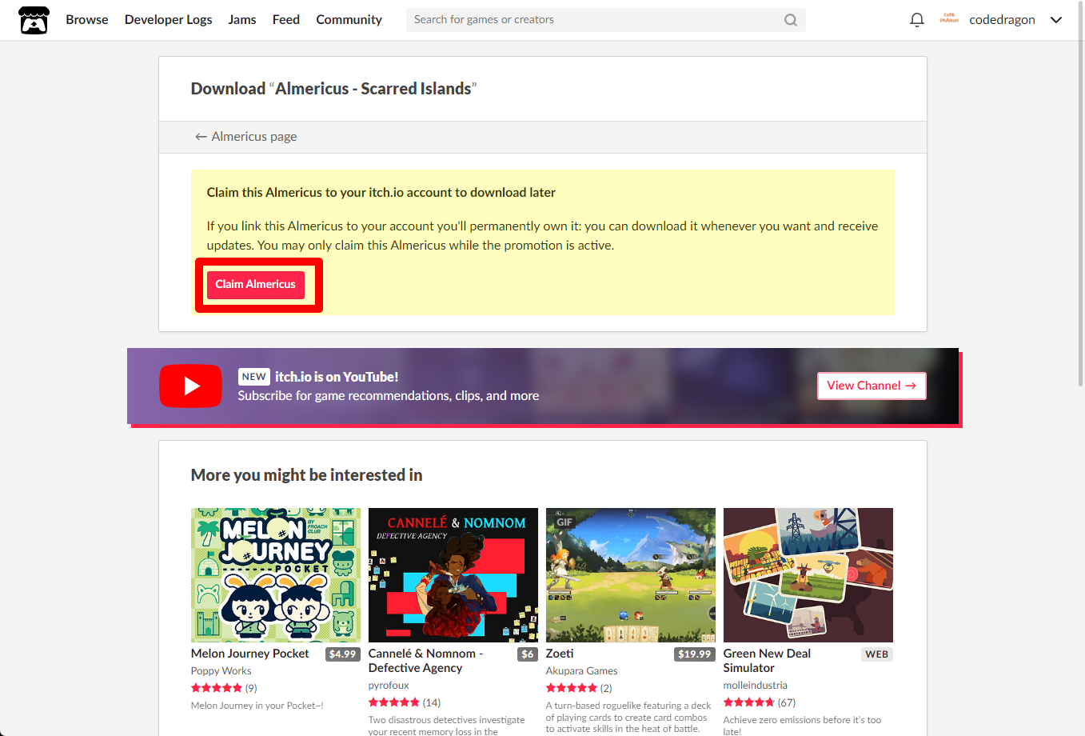The width and height of the screenshot is (1085, 736).
Task: Click the Zoeti title link
Action: (560, 654)
